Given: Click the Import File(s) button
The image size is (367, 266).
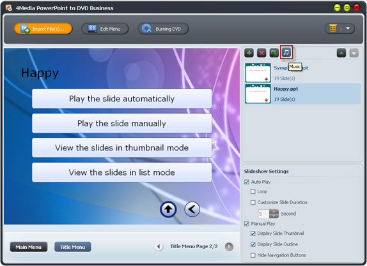Looking at the screenshot, I should pyautogui.click(x=43, y=29).
